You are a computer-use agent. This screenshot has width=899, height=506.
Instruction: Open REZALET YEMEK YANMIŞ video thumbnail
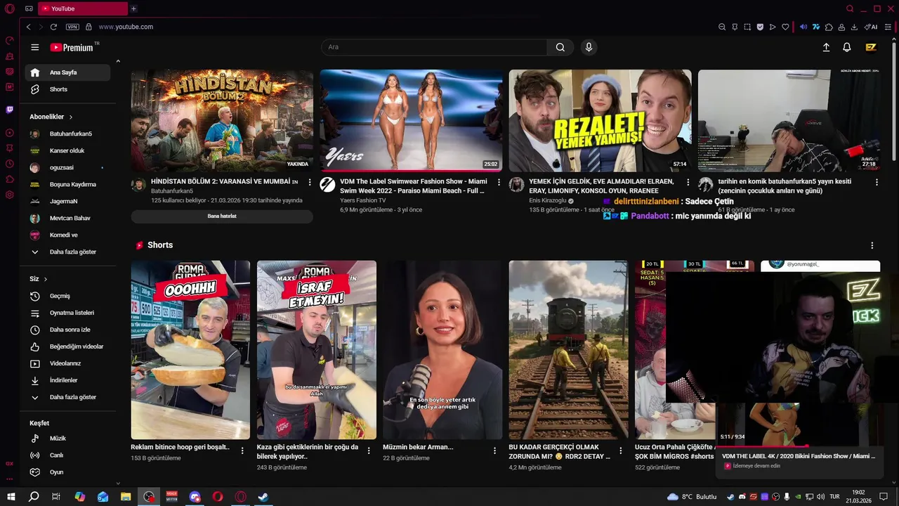[x=600, y=121]
